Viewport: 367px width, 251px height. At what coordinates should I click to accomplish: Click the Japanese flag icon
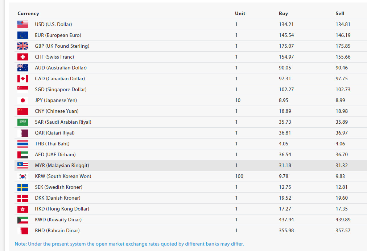pyautogui.click(x=23, y=101)
